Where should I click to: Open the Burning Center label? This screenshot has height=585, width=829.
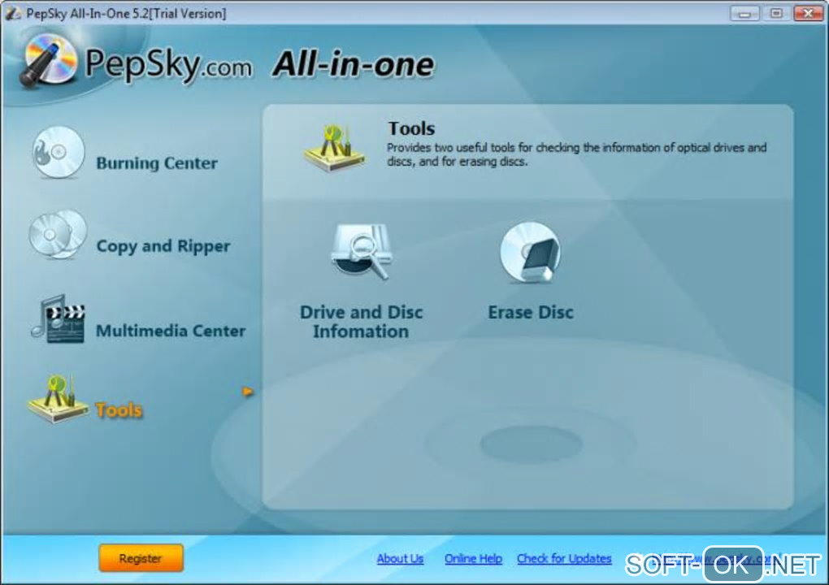(x=157, y=163)
